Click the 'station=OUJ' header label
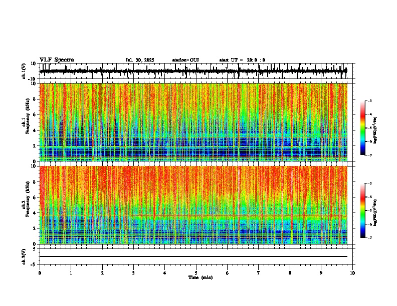The height and width of the screenshot is (306, 397). coord(185,60)
